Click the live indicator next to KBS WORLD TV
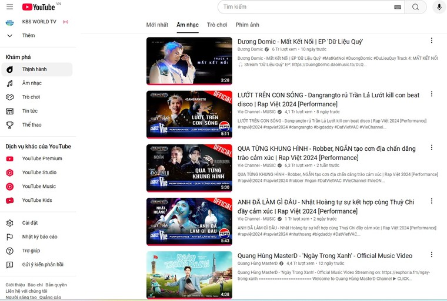 65,22
